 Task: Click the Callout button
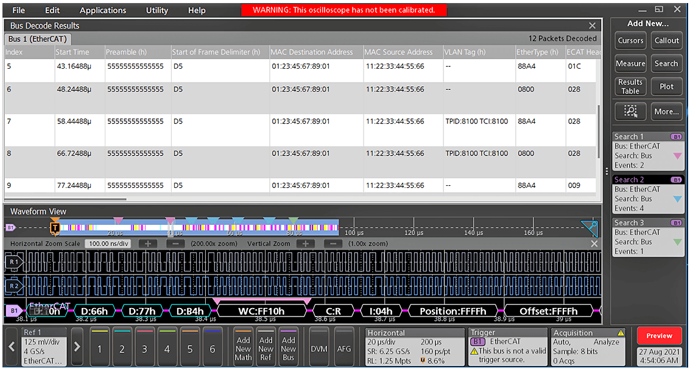tap(666, 40)
